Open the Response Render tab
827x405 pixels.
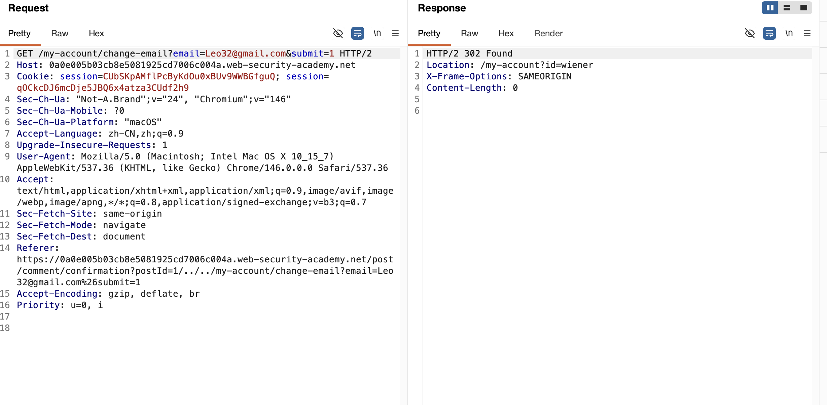548,33
